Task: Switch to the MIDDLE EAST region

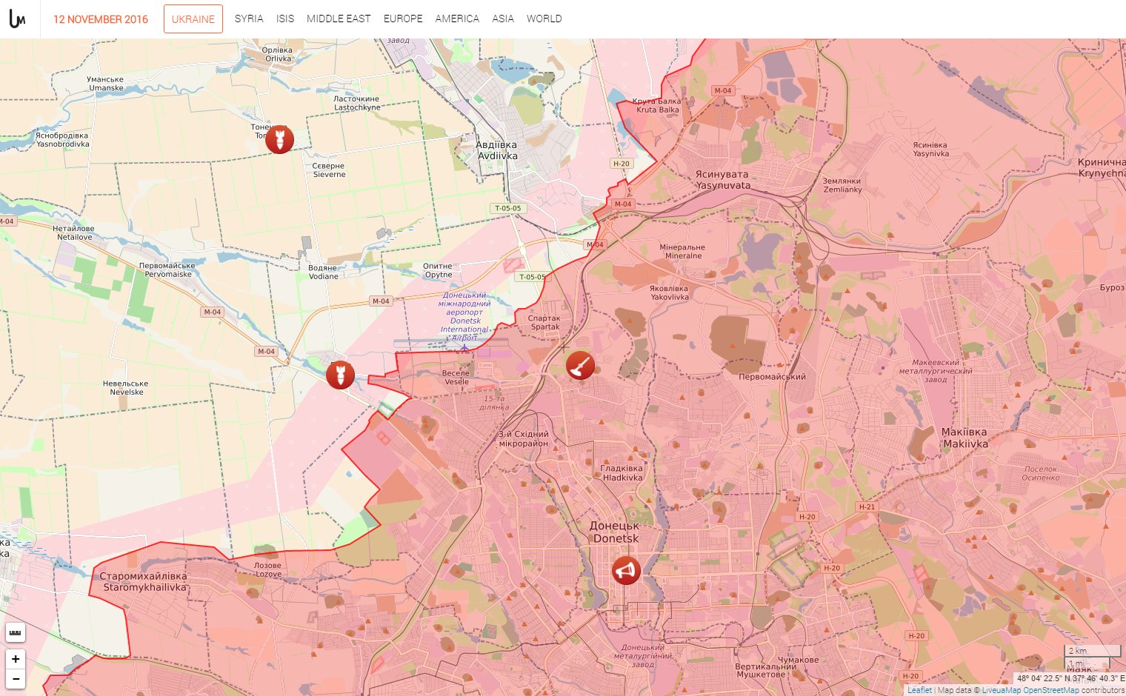Action: pos(339,19)
